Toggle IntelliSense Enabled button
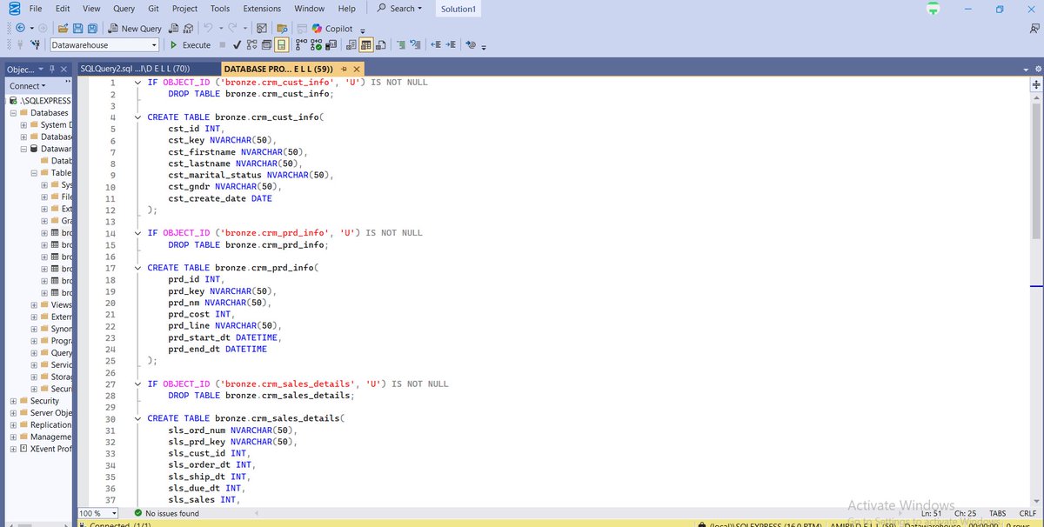 (282, 45)
